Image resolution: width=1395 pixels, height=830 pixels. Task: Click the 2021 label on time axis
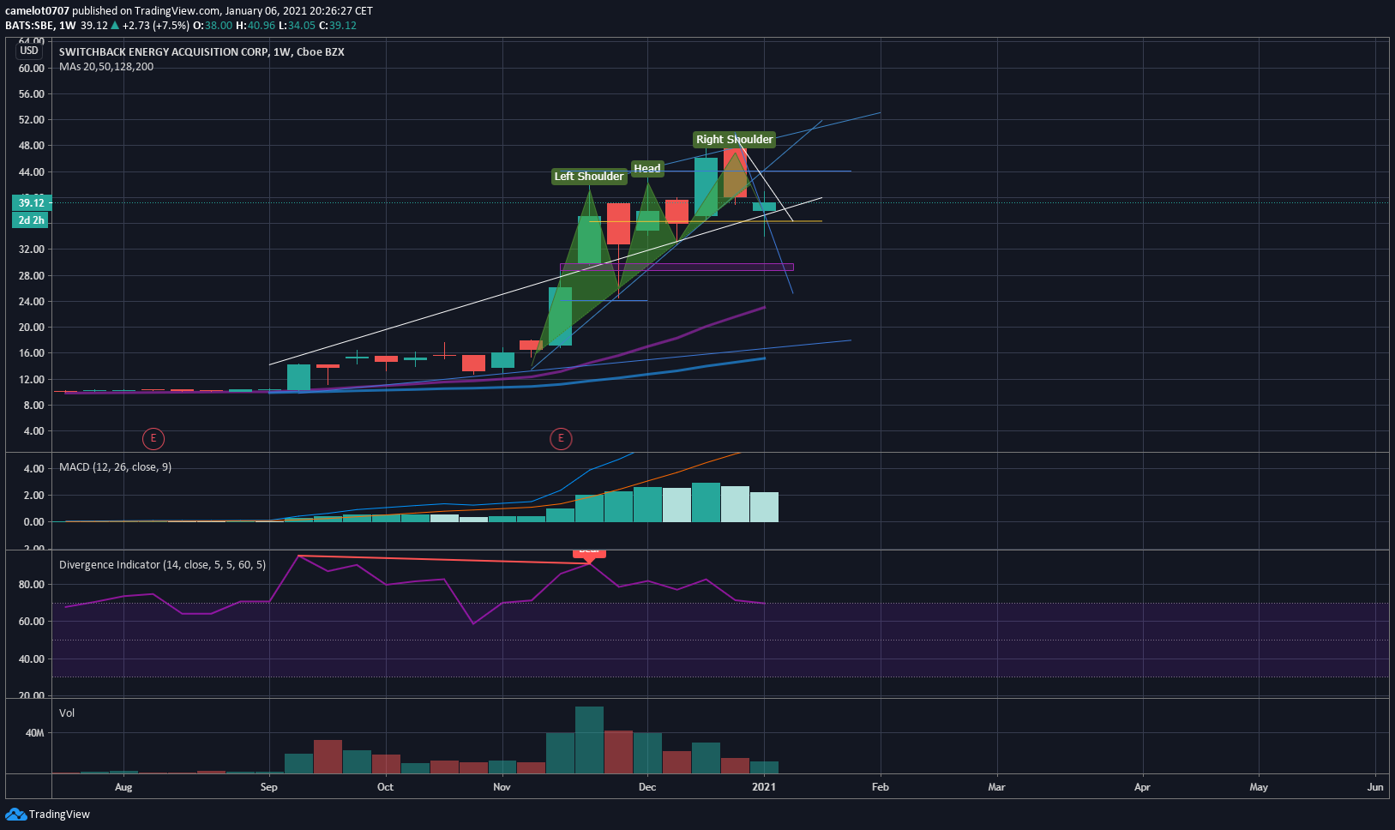coord(764,787)
